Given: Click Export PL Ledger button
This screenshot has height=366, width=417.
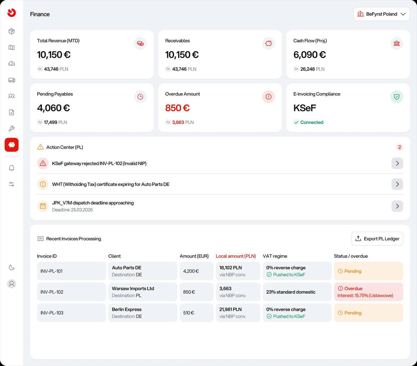Looking at the screenshot, I should [x=377, y=239].
